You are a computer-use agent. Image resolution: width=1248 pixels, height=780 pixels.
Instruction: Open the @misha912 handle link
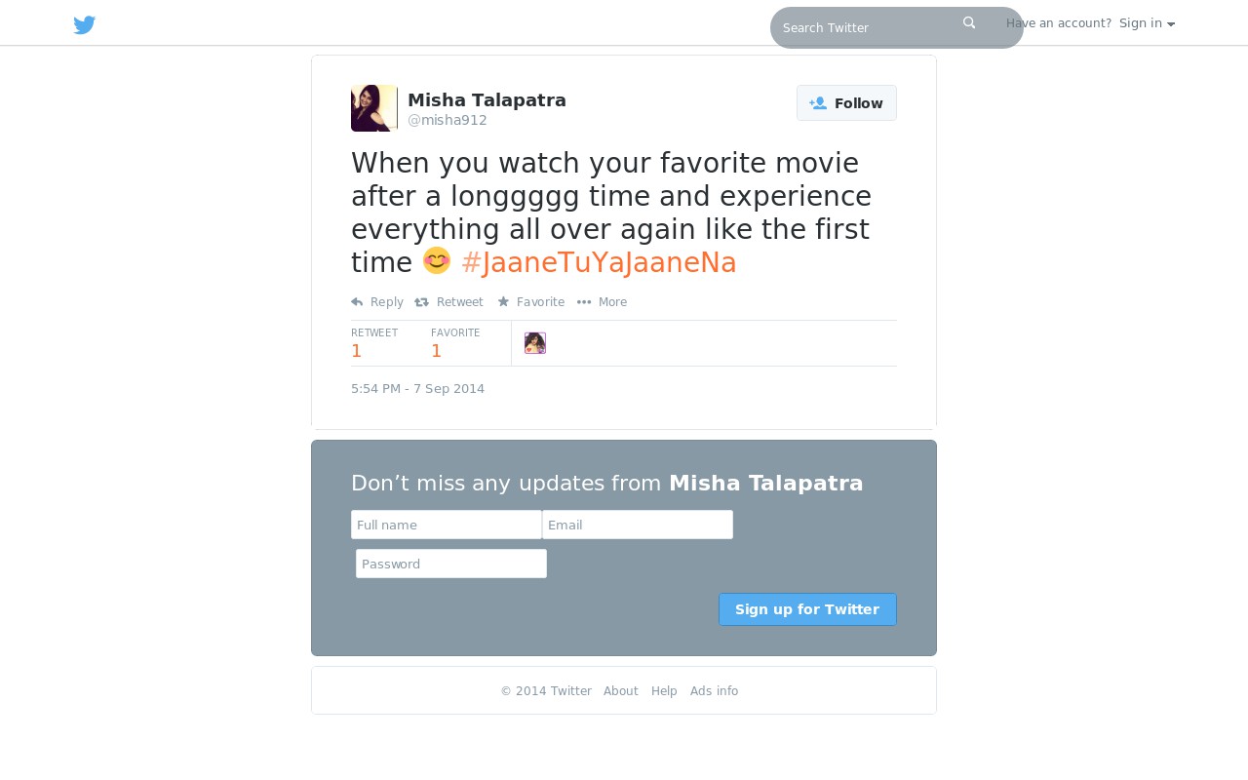pos(448,120)
